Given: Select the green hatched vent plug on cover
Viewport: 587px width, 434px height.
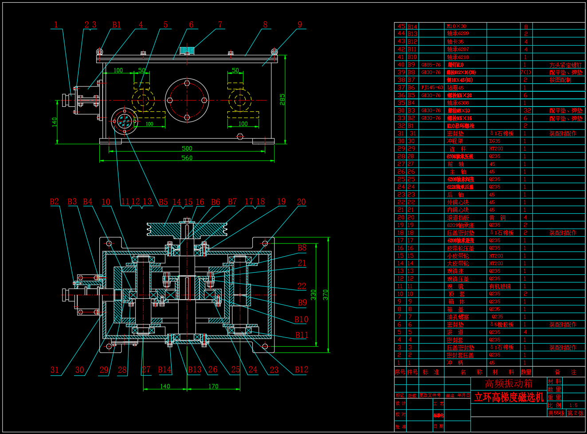Looking at the screenshot, I should 187,50.
